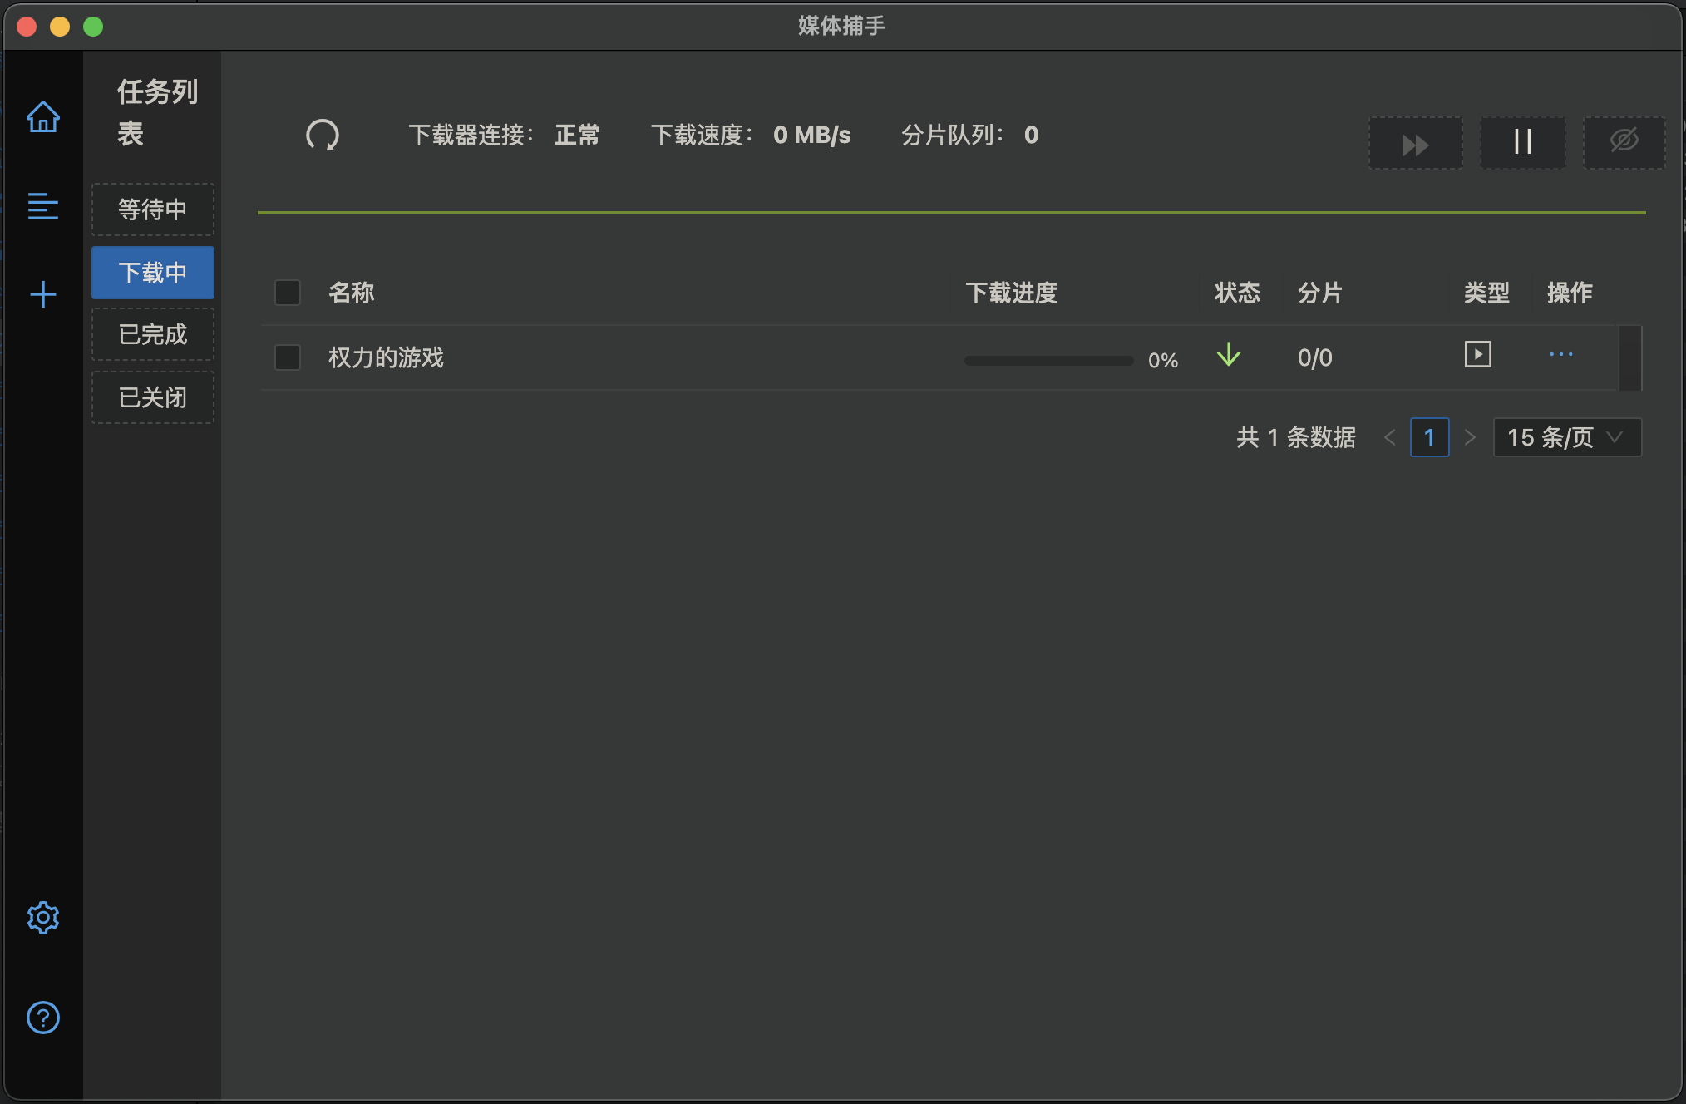Click the fast-forward (start all) button

(x=1415, y=144)
